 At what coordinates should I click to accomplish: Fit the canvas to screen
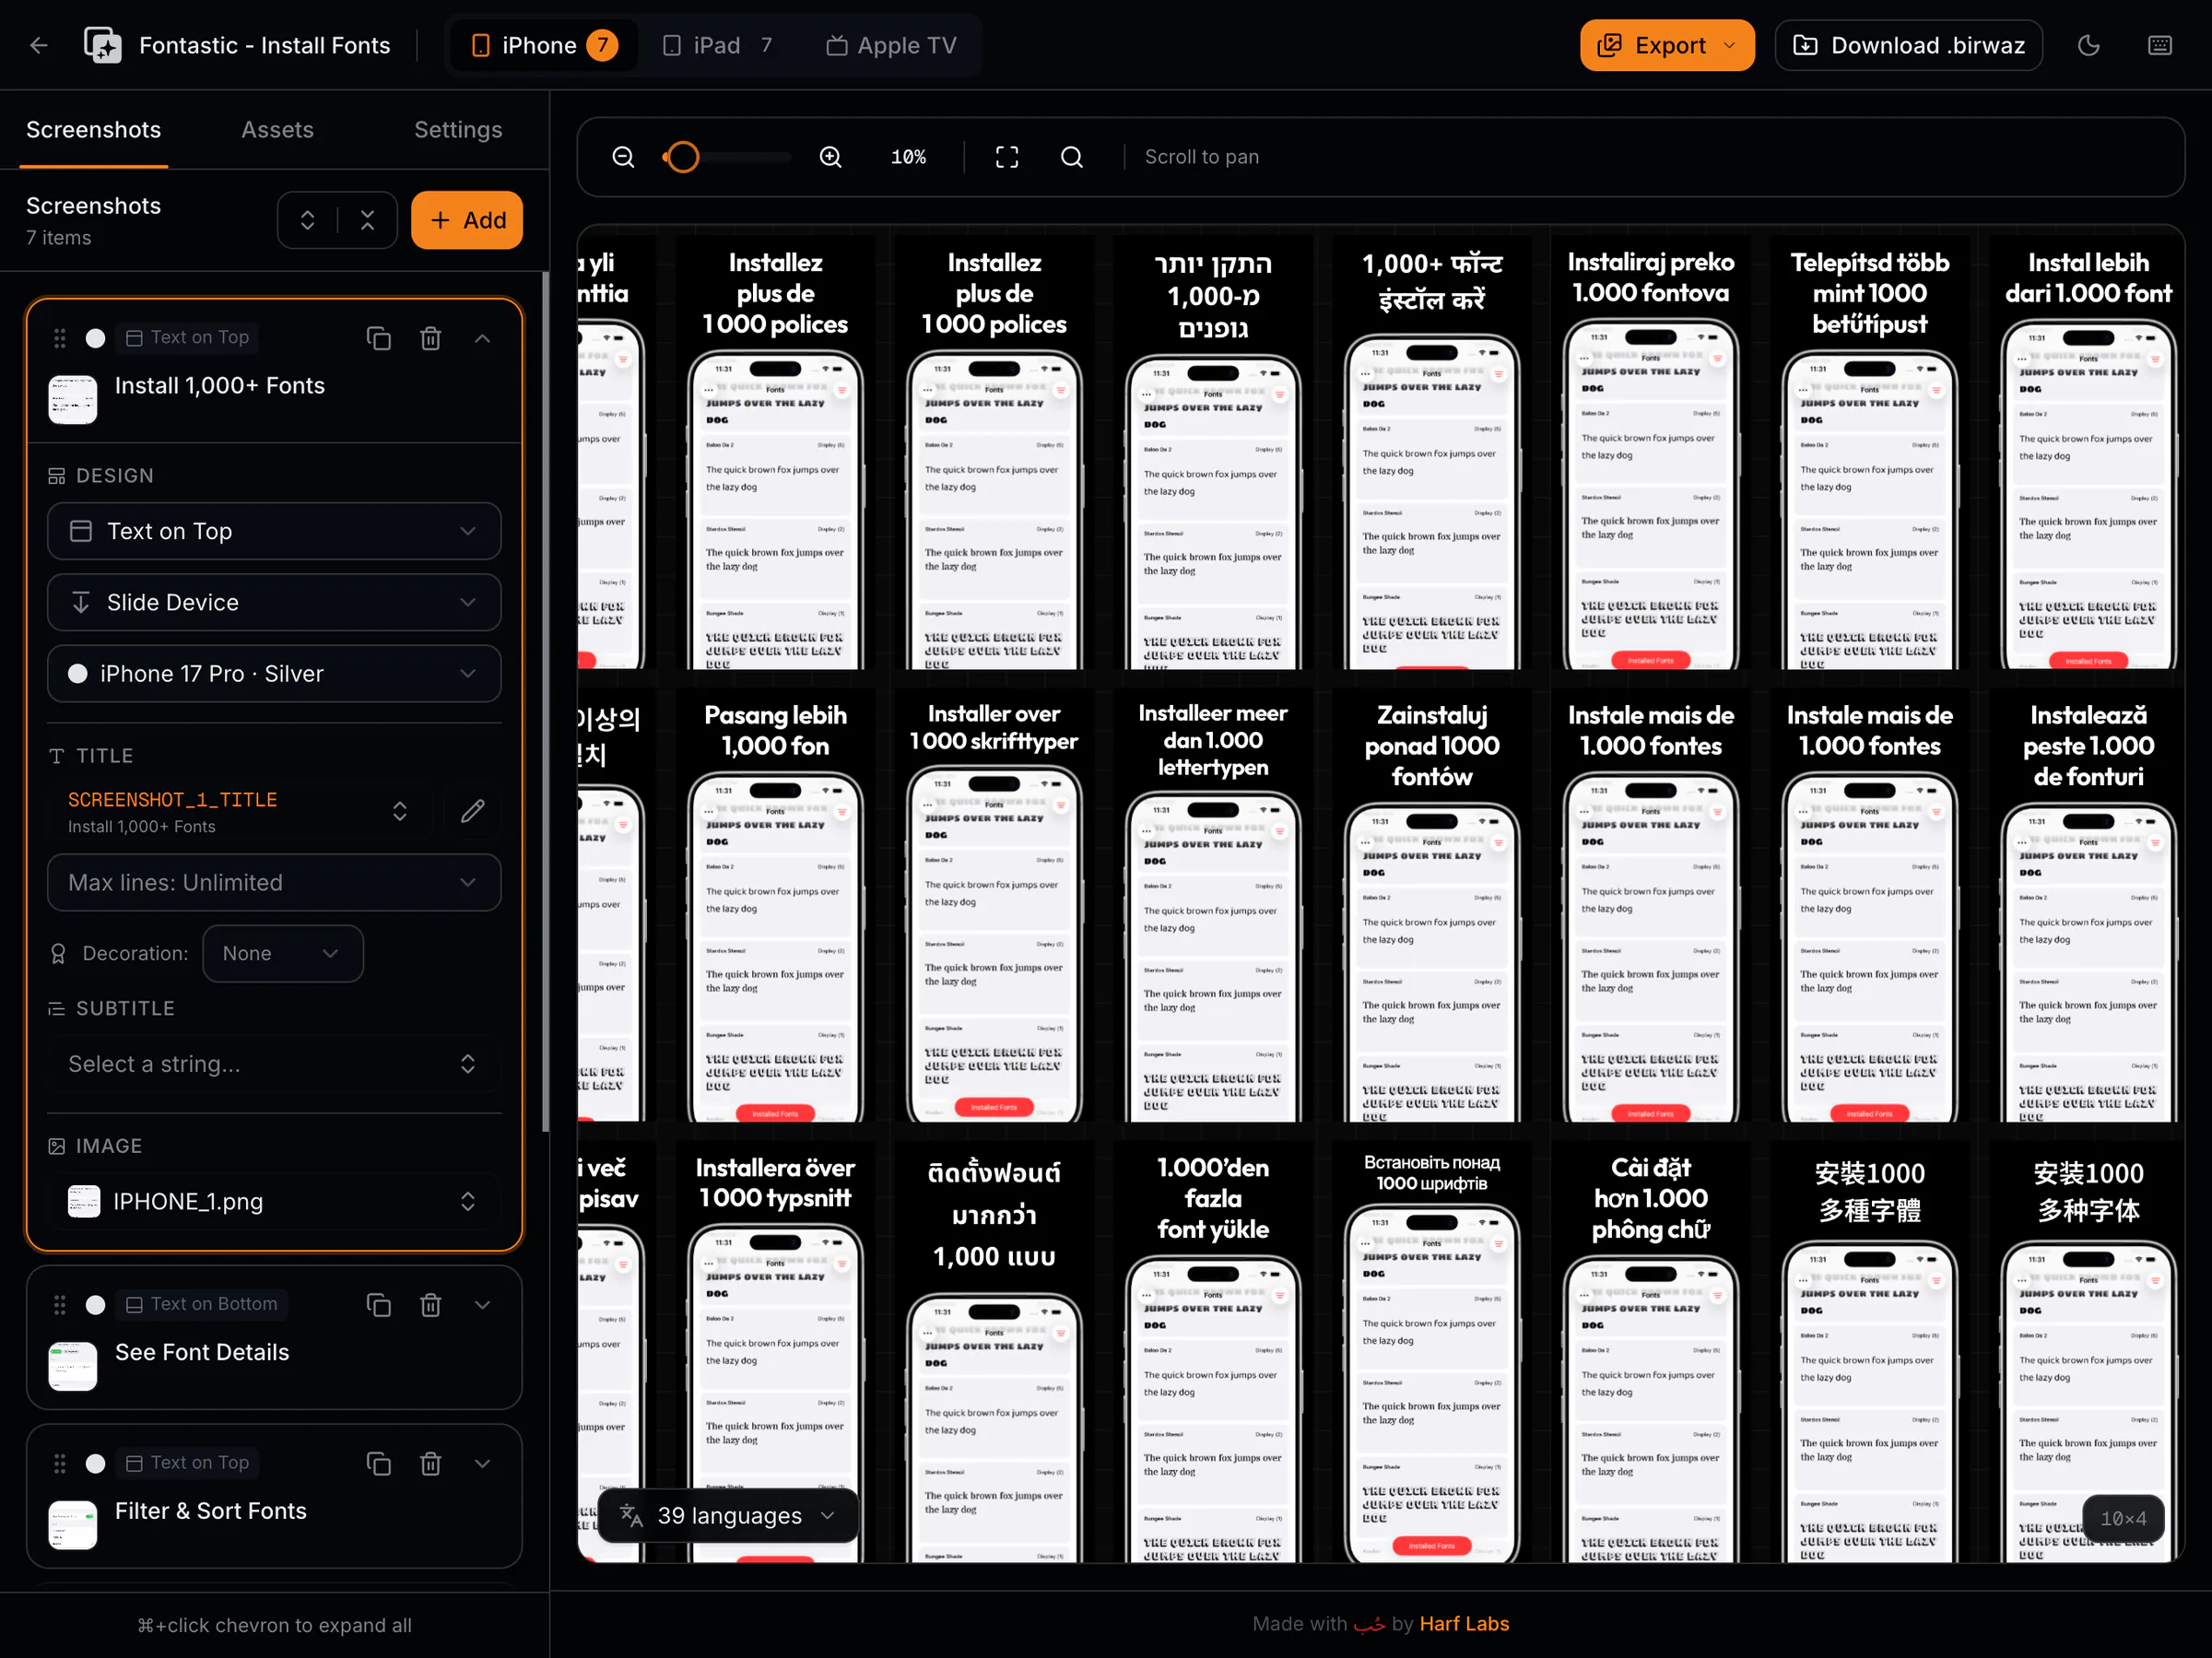[1006, 157]
